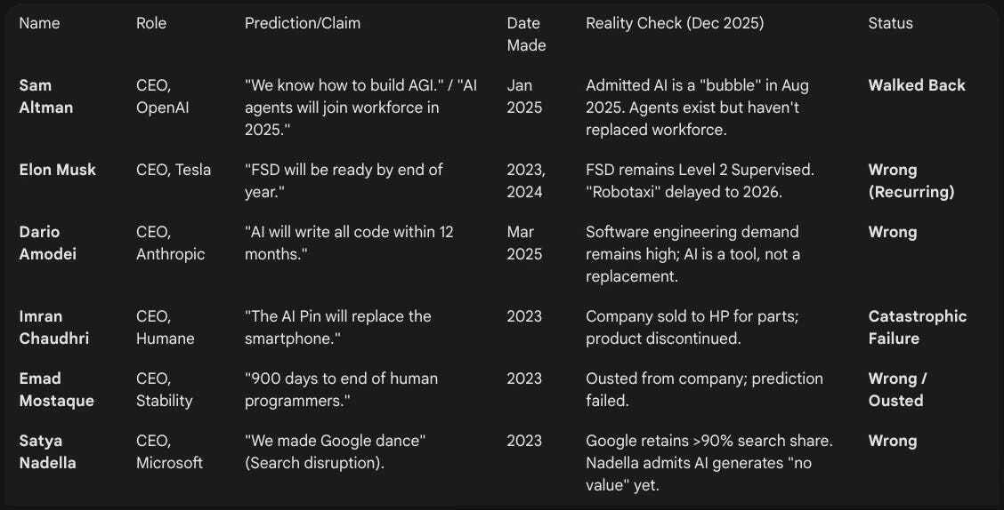Viewport: 1004px width, 510px height.
Task: Select the Satya Nadella name cell
Action: (x=47, y=452)
